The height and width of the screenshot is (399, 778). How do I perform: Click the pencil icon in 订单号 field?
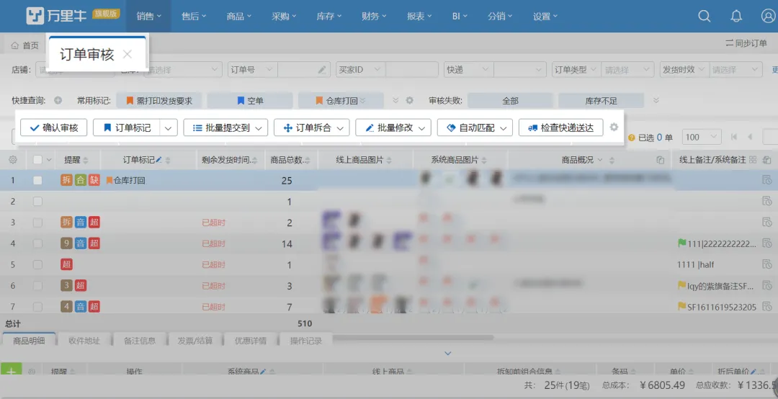tap(323, 70)
